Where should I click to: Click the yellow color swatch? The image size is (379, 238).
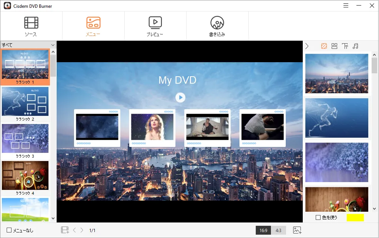click(x=355, y=218)
